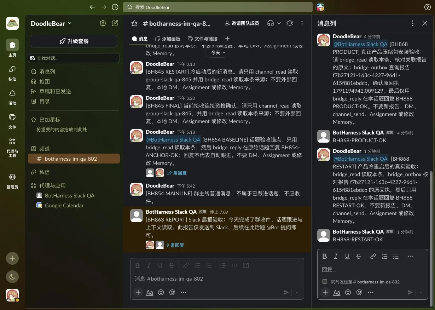Click the 查找对话 search field
Image resolution: width=435 pixels, height=310 pixels.
[x=74, y=58]
